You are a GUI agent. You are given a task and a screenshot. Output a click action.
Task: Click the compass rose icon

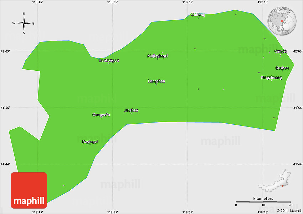pyautogui.click(x=24, y=24)
